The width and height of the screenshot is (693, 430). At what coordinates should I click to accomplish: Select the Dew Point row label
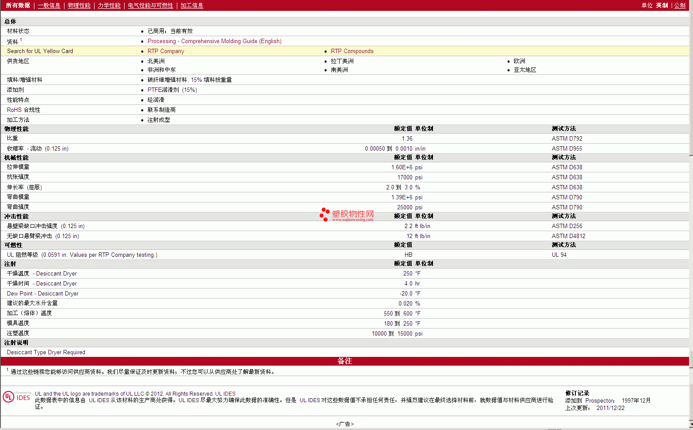click(43, 293)
